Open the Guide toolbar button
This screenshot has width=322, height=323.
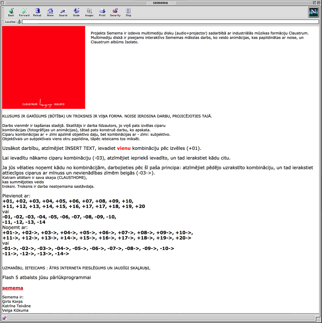point(76,12)
